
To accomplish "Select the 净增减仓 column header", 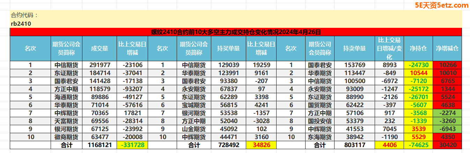I will [447, 48].
